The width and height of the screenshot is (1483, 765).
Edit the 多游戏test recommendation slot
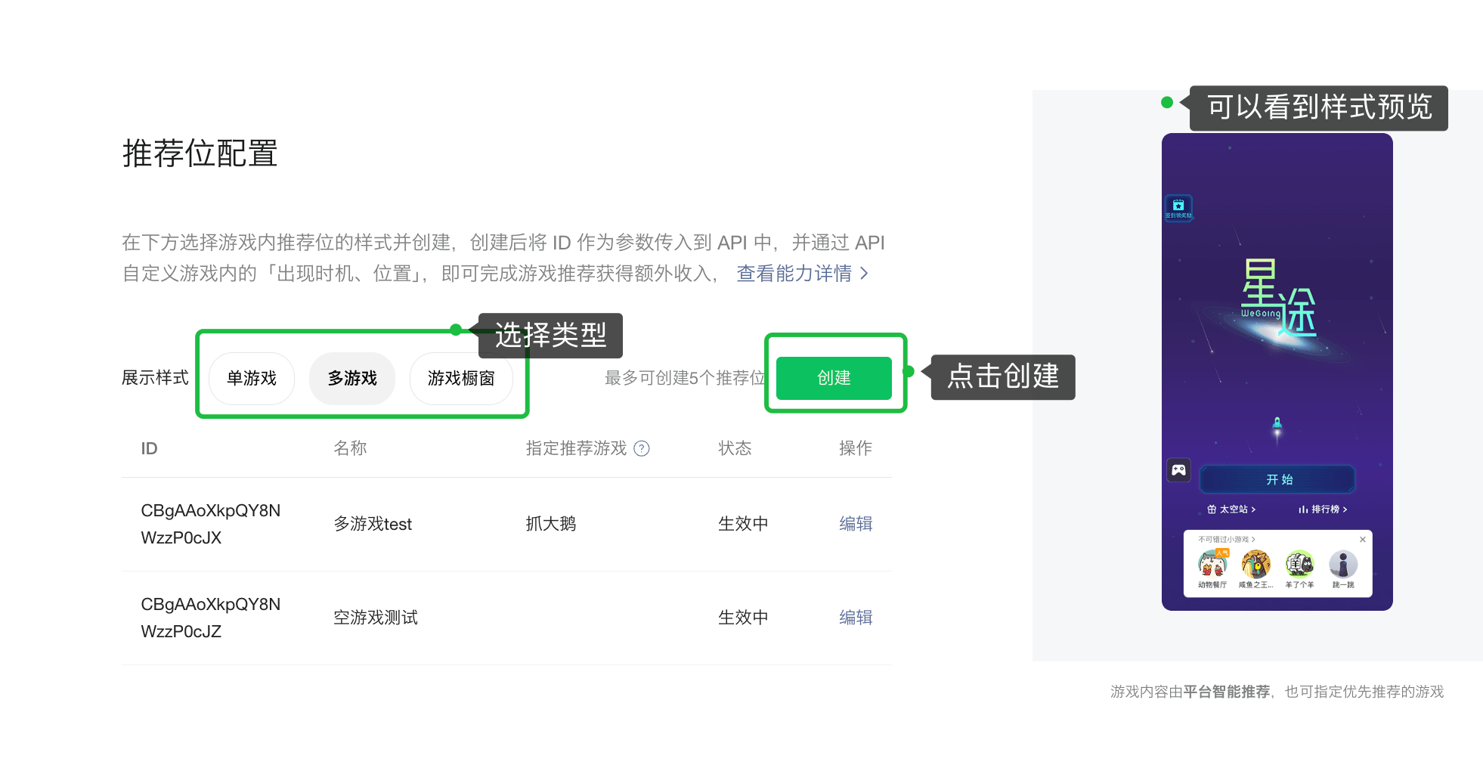point(856,524)
